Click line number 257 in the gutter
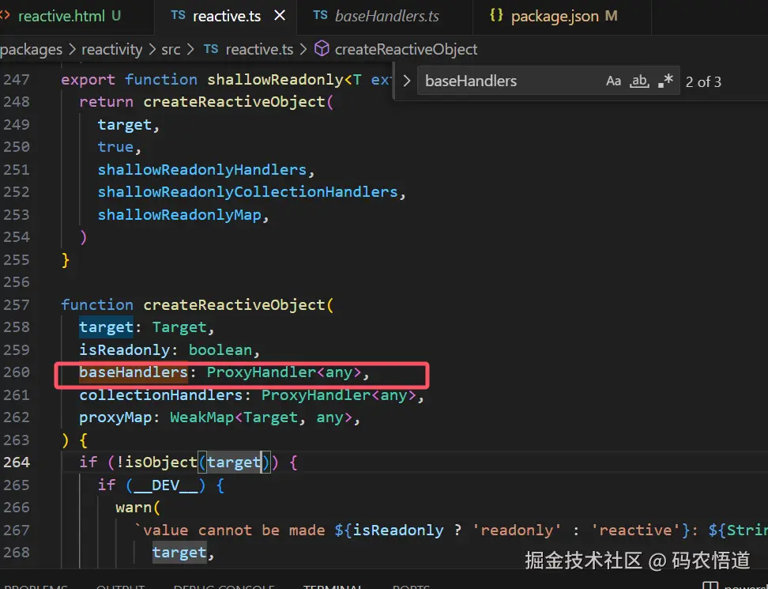The image size is (768, 589). pyautogui.click(x=17, y=305)
